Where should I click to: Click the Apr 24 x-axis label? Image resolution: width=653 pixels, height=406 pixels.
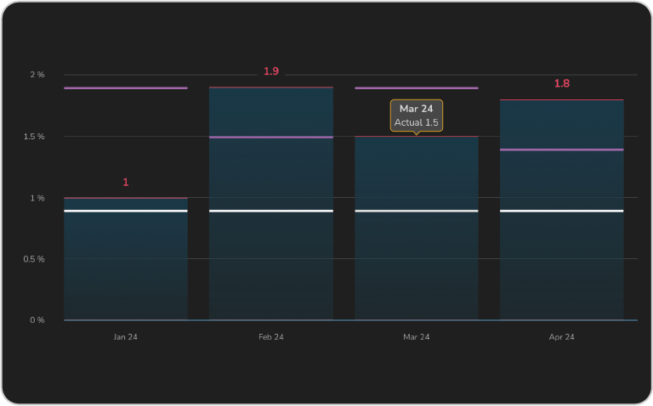[562, 337]
